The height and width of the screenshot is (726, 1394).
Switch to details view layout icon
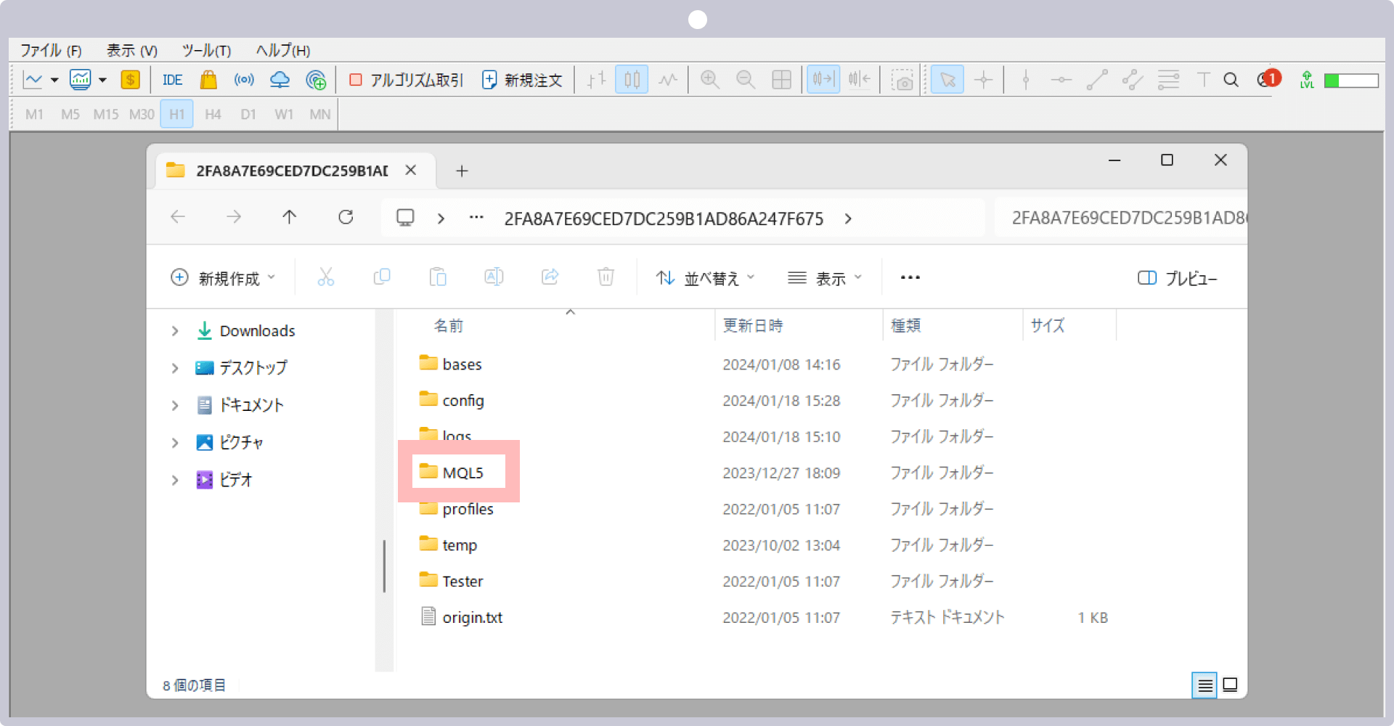click(x=1205, y=685)
